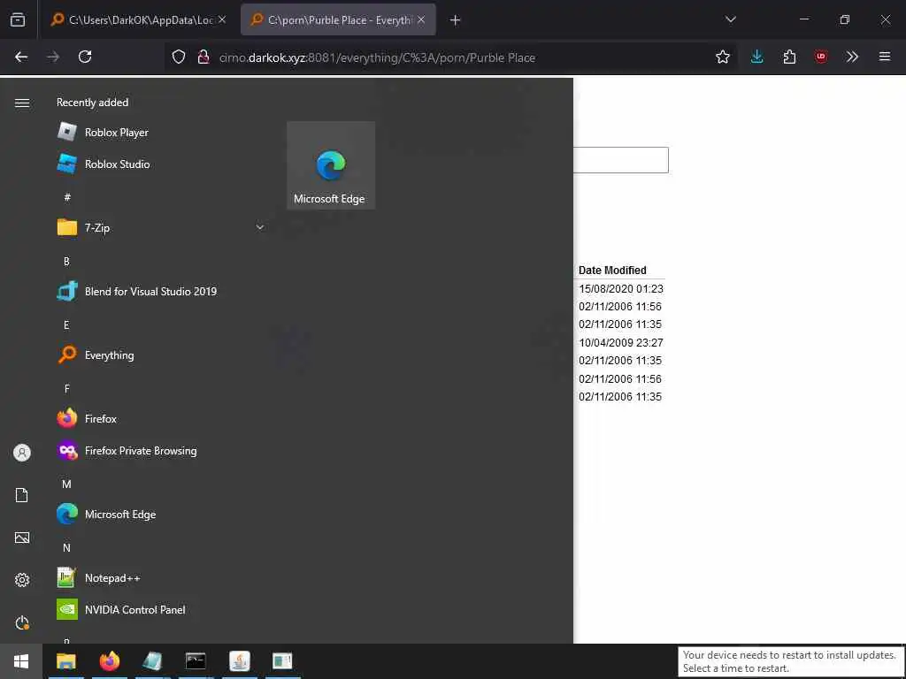
Task: Click the Everything search input field
Action: (x=620, y=160)
